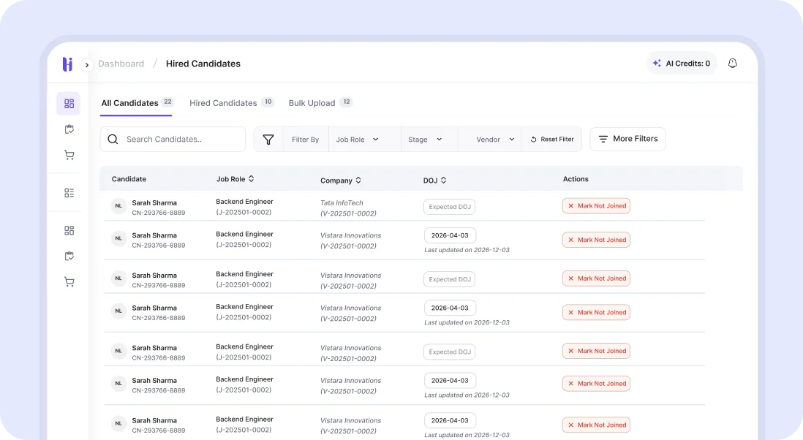Click the More Filters icon
The image size is (803, 440).
603,139
